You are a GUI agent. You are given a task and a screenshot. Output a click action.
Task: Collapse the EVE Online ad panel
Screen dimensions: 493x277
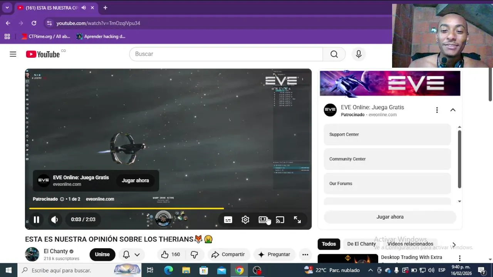[x=453, y=110]
